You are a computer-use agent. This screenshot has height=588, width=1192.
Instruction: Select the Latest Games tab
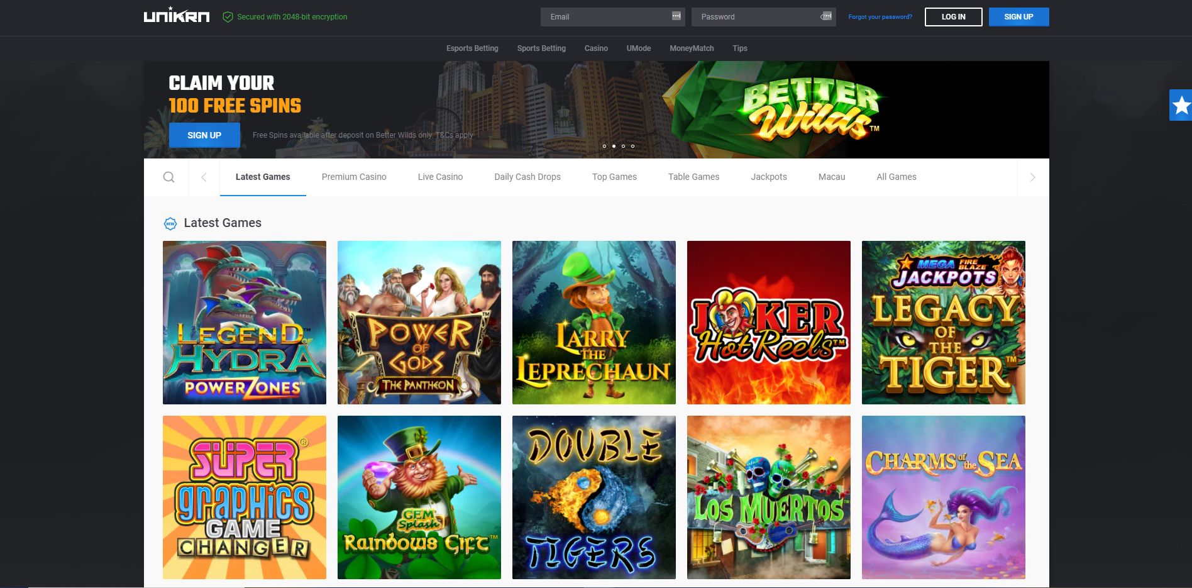pos(263,177)
